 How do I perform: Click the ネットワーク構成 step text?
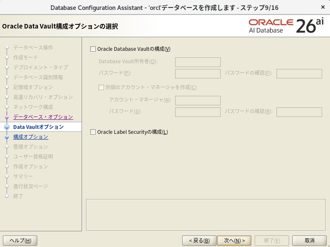point(33,107)
